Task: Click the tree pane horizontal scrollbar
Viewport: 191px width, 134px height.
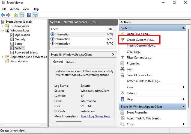Action: pyautogui.click(x=22, y=125)
